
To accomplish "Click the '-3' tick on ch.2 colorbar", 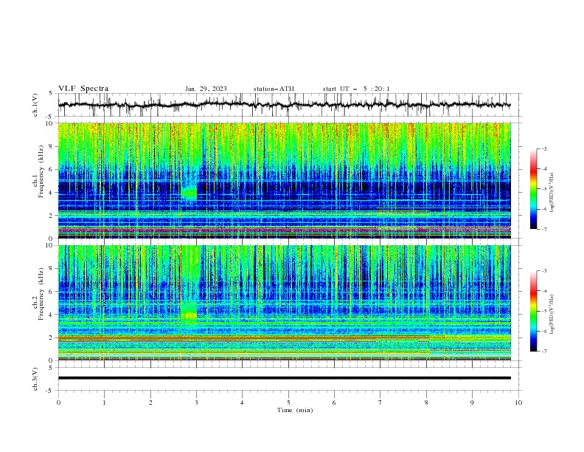I will click(x=543, y=271).
